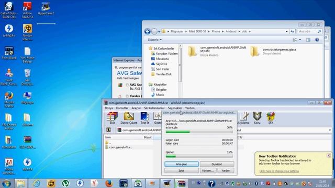This screenshot has width=335, height=188.
Task: Select SkyDrive in Explorer sidebar
Action: click(159, 64)
